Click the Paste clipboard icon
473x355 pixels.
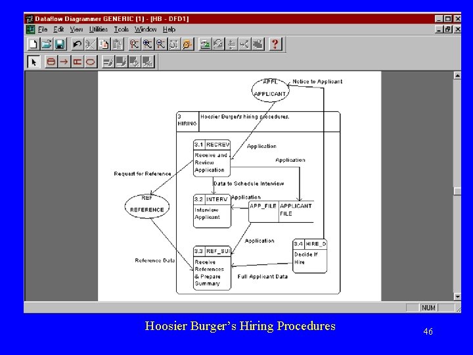coord(117,44)
